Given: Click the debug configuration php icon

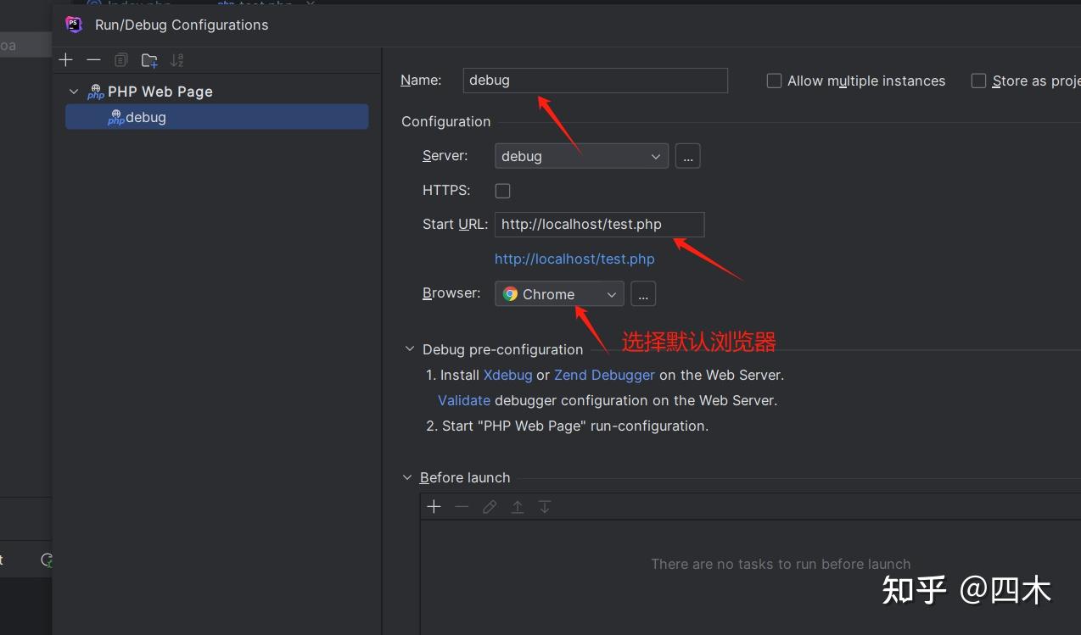Looking at the screenshot, I should (x=116, y=117).
